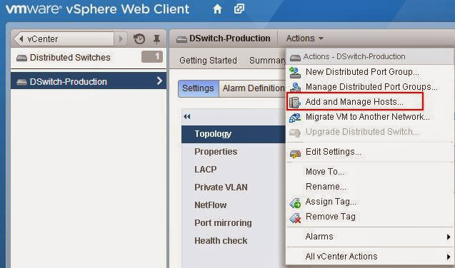Image resolution: width=455 pixels, height=268 pixels.
Task: Click the Distributed Switches count badge
Action: [151, 56]
